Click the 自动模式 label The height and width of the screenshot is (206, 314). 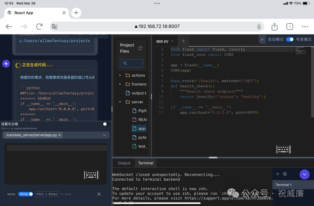276,40
